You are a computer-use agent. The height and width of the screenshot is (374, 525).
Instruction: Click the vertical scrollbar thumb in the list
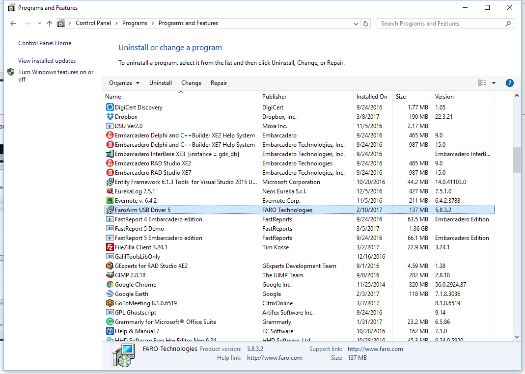pos(517,160)
